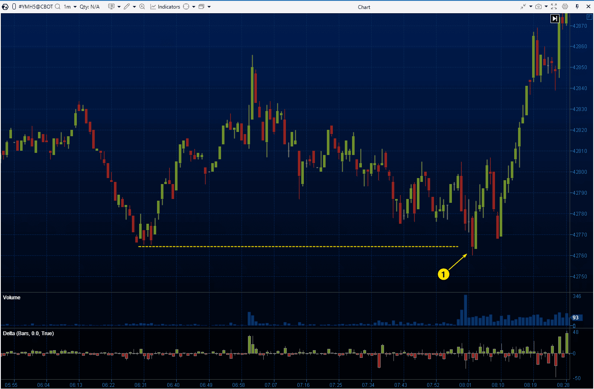Select the chart display type icon
The image size is (594, 389).
click(111, 6)
